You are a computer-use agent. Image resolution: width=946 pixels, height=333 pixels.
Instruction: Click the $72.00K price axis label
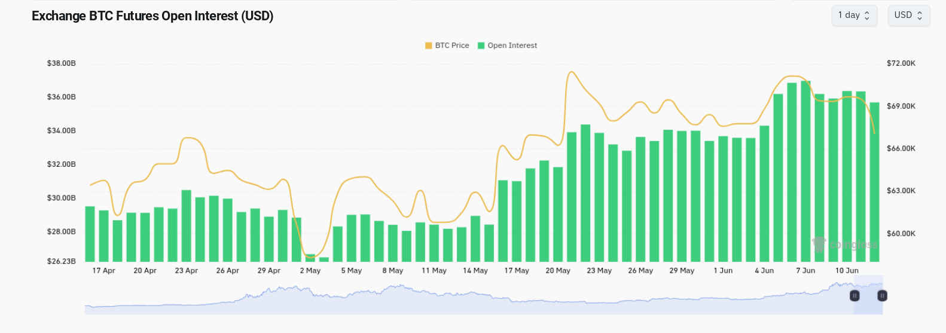click(901, 63)
